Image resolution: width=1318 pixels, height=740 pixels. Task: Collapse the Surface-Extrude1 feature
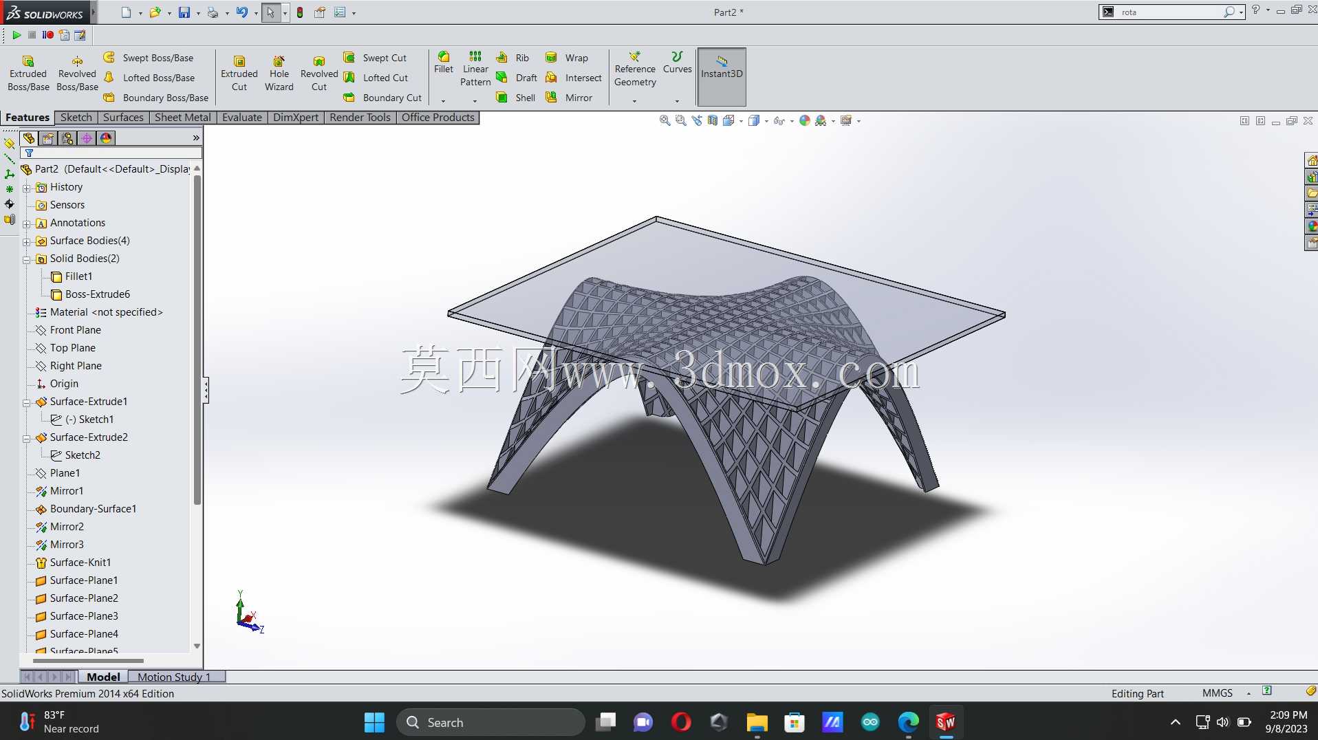point(26,402)
